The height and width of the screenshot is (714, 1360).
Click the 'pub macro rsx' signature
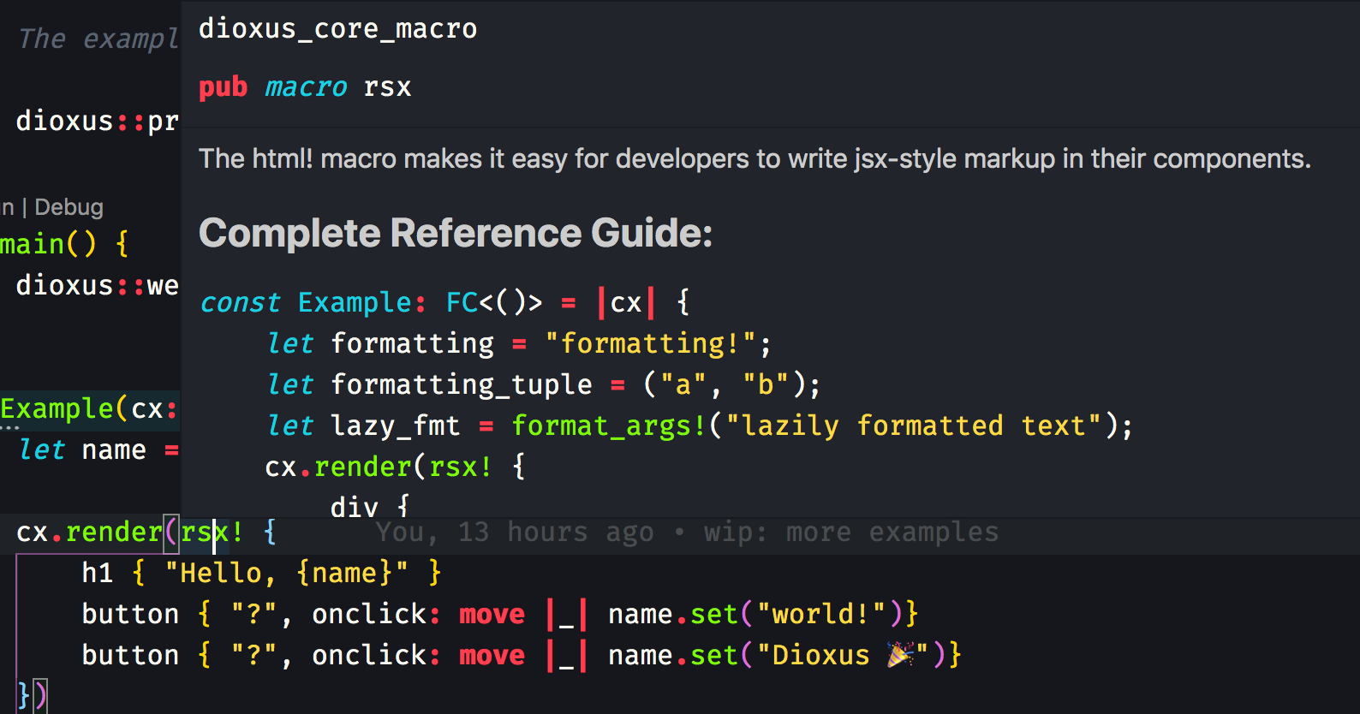(305, 87)
